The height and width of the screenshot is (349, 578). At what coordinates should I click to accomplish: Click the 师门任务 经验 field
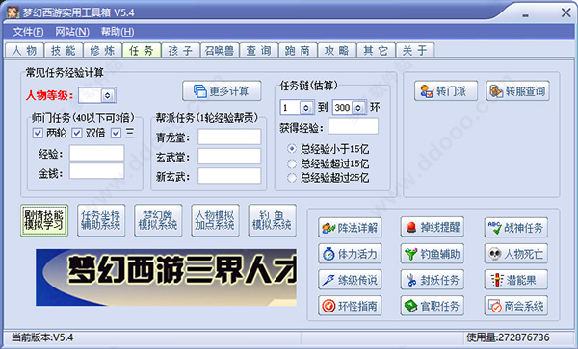(x=96, y=154)
